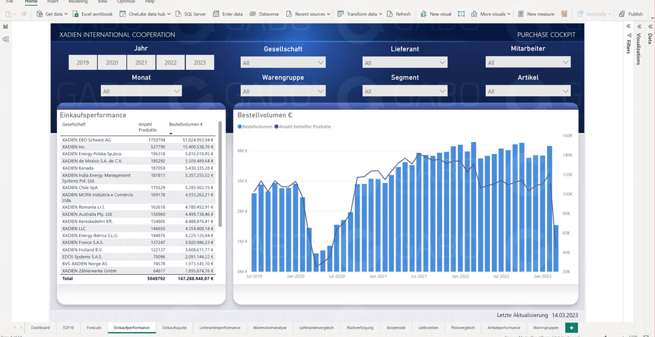Open the Segment dropdown
The image size is (655, 337).
405,91
